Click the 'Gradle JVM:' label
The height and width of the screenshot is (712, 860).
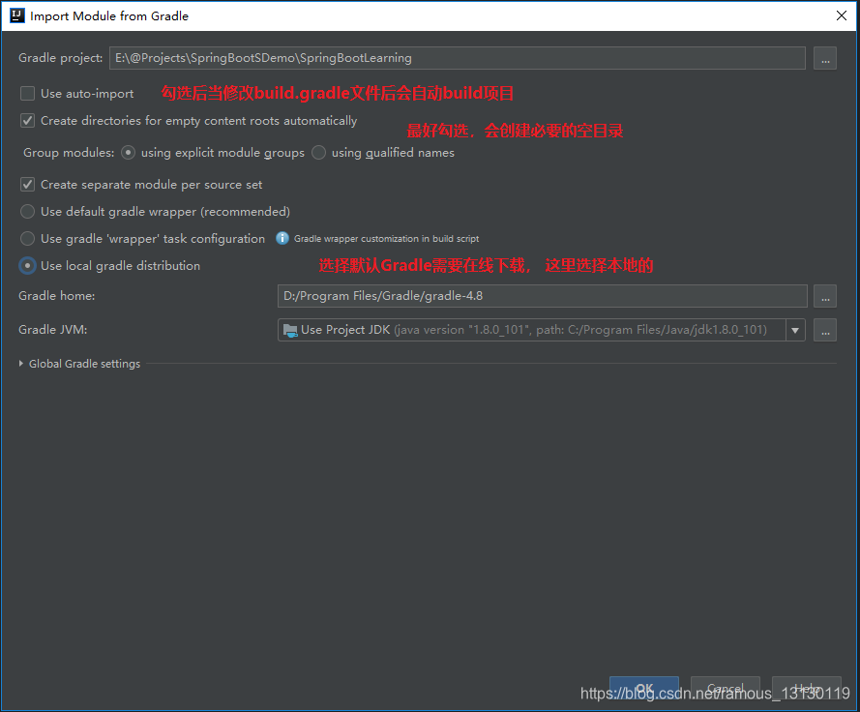52,330
